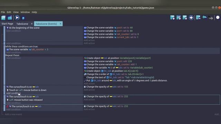Select the 'current_tab: set to 1' action
This screenshot has width=221, height=124.
coord(111,37)
